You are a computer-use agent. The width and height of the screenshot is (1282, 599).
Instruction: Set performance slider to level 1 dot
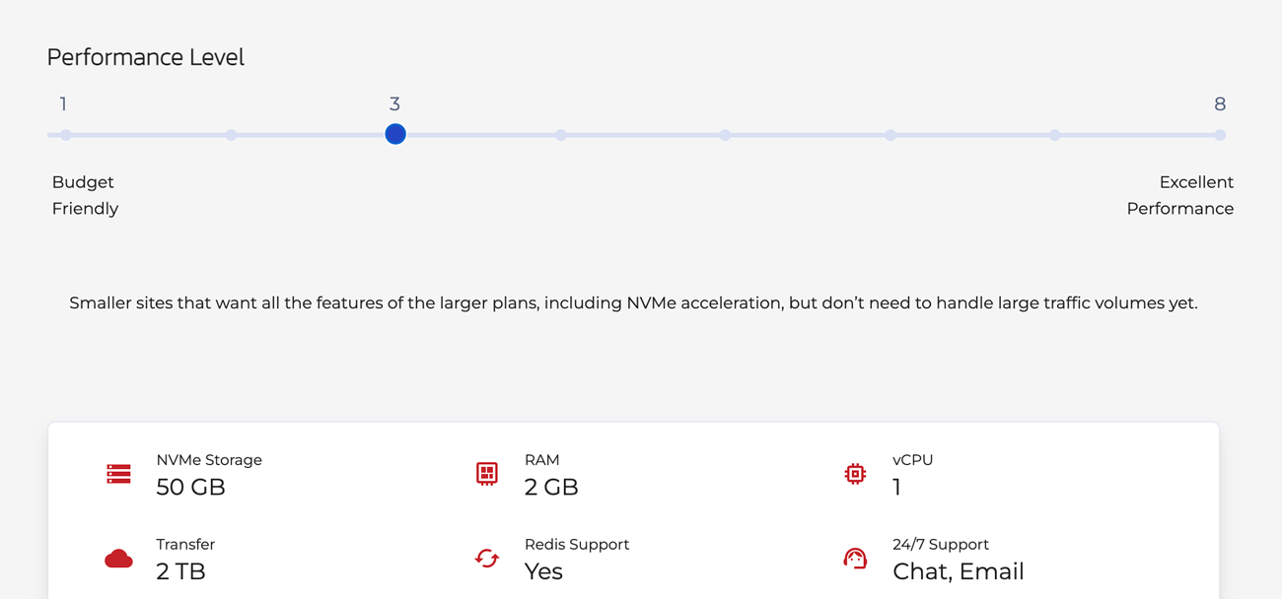[x=65, y=135]
